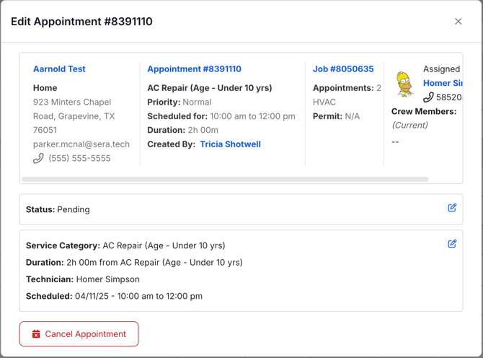483x358 pixels.
Task: Open the Job #8050635 link
Action: coord(343,69)
